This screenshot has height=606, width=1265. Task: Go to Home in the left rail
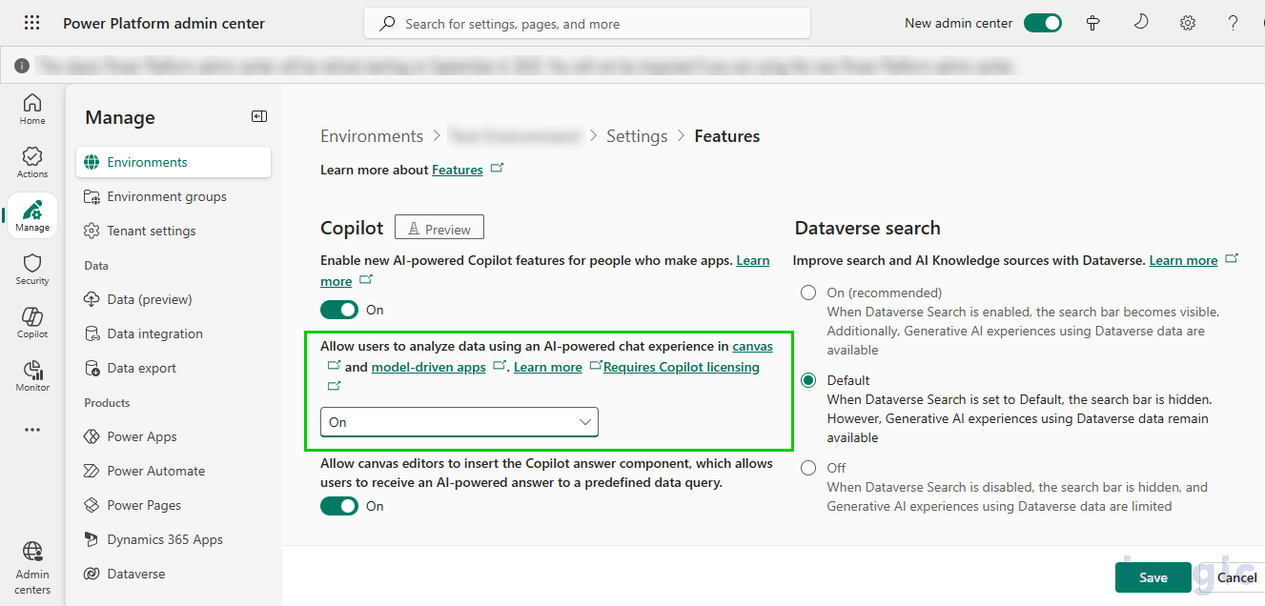[32, 109]
